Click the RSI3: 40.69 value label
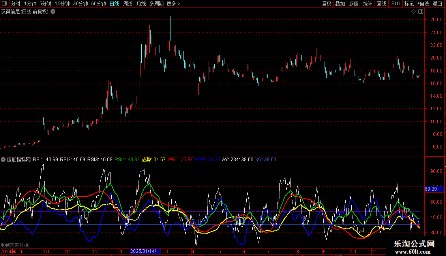Viewport: 446px width, 256px height. (x=100, y=160)
